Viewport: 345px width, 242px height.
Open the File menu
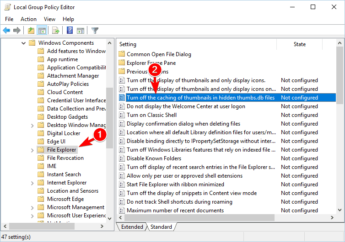point(9,19)
